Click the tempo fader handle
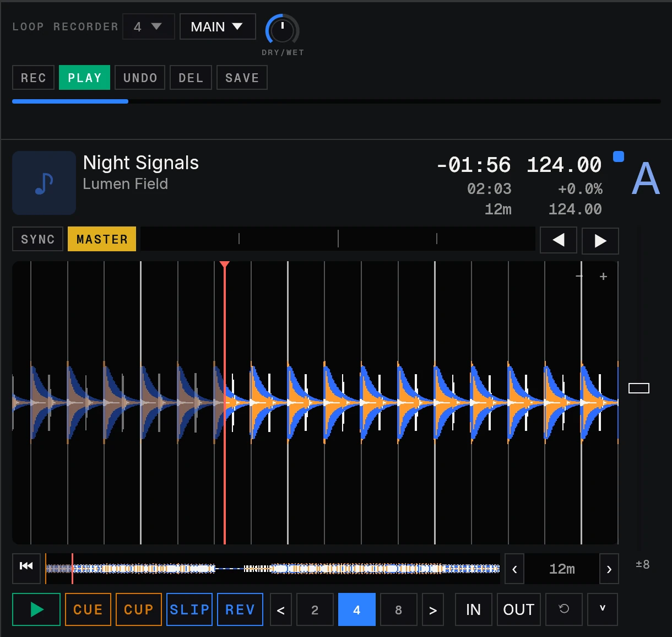The image size is (672, 637). pyautogui.click(x=639, y=388)
